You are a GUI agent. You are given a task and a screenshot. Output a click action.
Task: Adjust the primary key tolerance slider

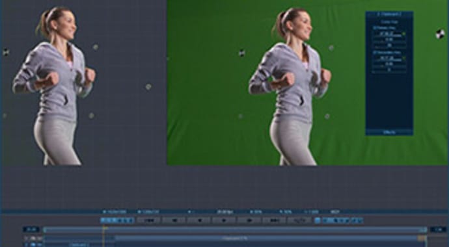tap(389, 40)
